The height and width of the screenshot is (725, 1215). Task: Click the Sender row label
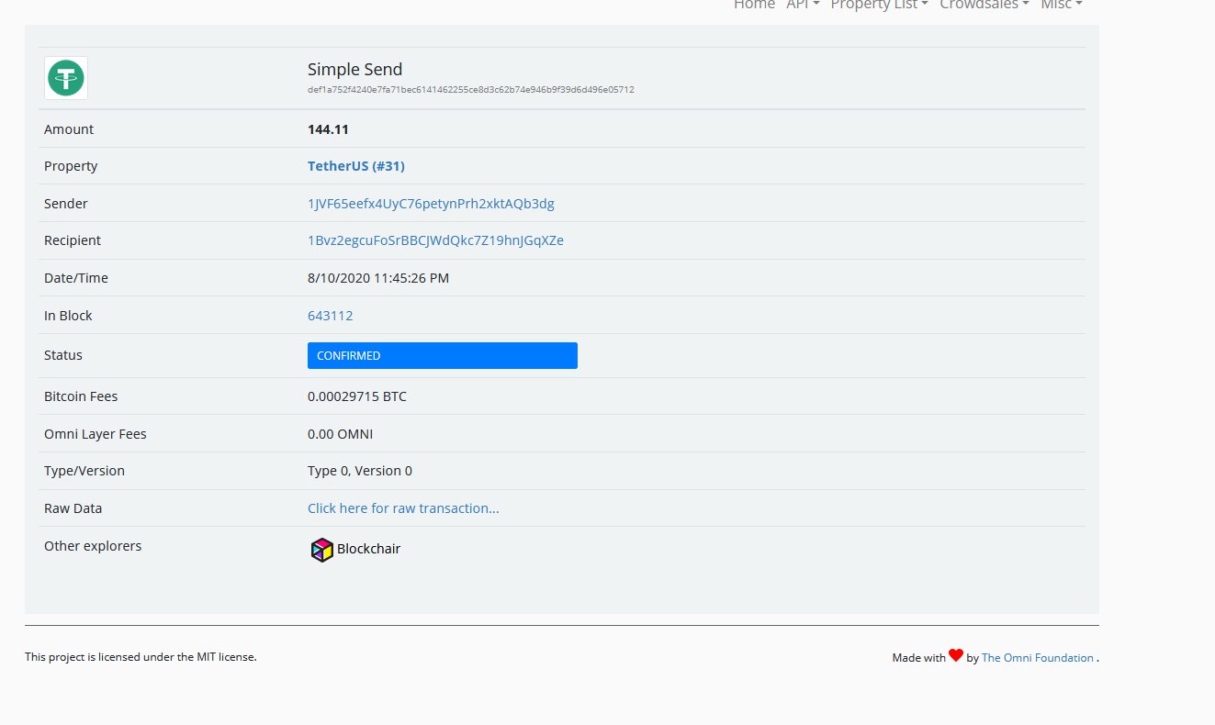pos(66,204)
